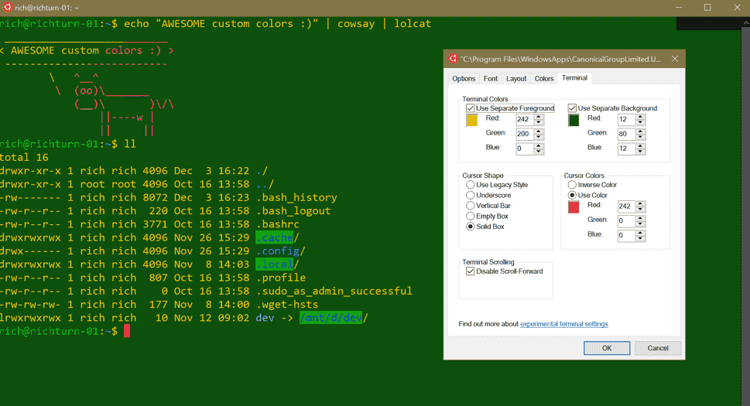Increase background Blue with up arrow
The image size is (750, 406).
click(x=640, y=146)
